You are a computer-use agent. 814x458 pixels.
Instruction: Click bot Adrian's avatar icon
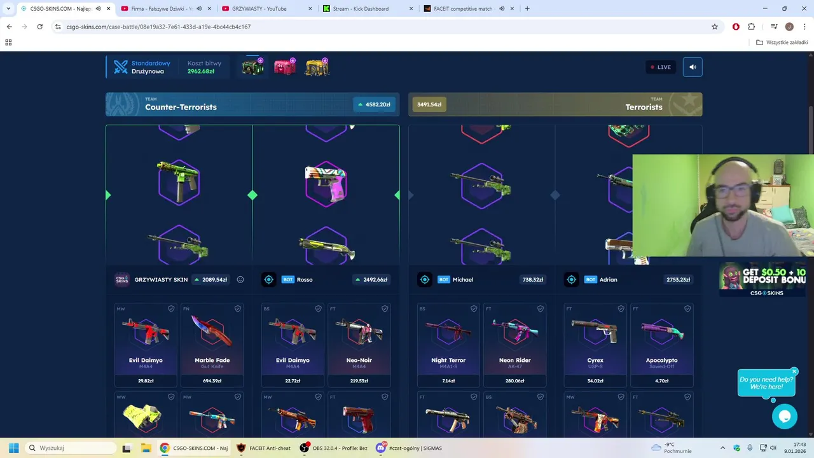[571, 279]
